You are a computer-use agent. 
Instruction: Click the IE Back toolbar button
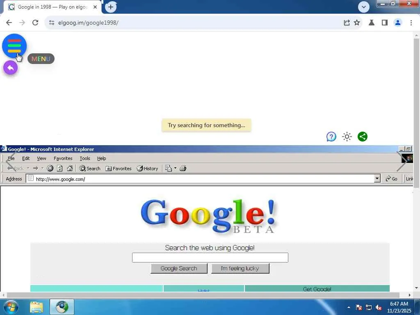point(15,169)
